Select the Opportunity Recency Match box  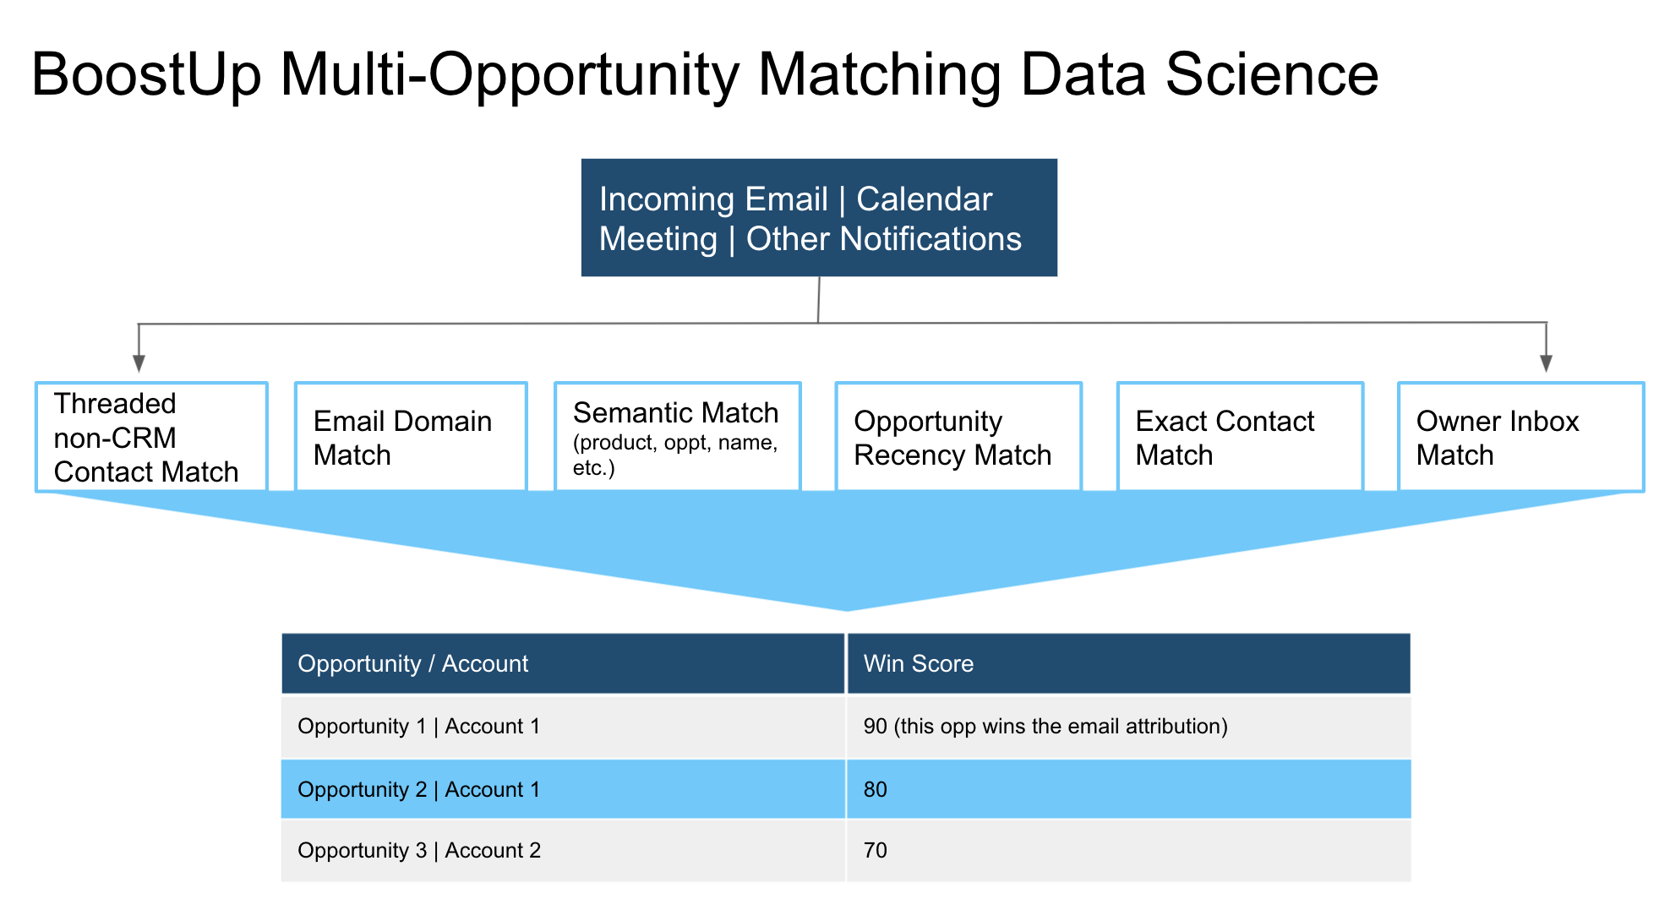(958, 437)
